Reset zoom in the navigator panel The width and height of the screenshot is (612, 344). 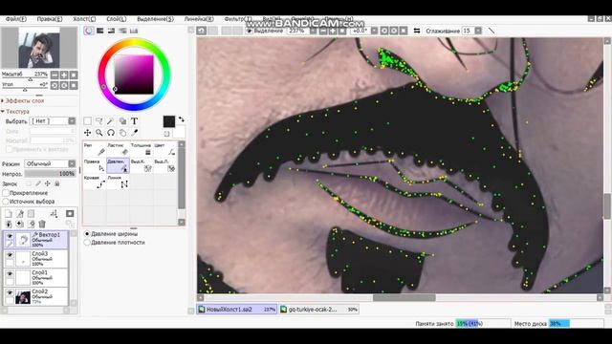click(x=74, y=75)
